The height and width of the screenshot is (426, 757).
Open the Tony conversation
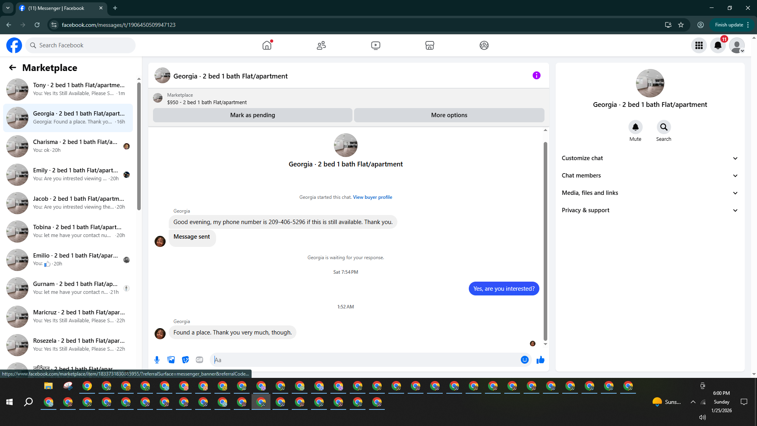[68, 90]
